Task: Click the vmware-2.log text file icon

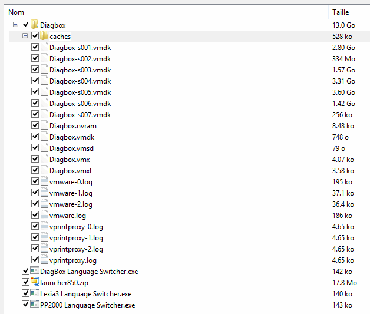Action: [x=44, y=204]
